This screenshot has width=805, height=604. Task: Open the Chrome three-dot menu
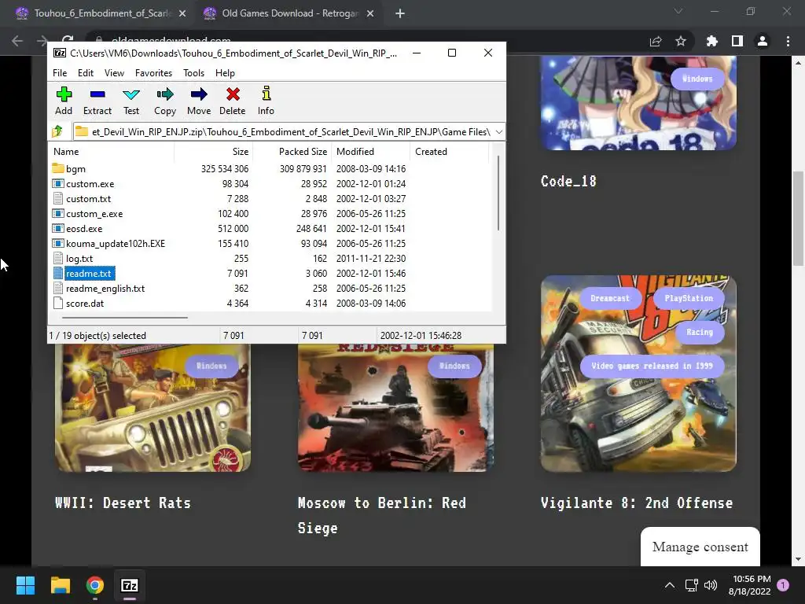click(x=788, y=41)
